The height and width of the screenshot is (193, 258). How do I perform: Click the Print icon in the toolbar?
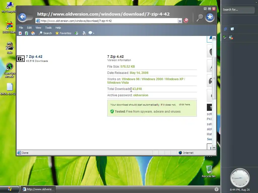[84, 33]
